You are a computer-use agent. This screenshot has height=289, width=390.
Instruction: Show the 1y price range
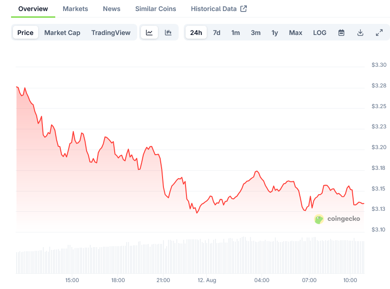[275, 33]
